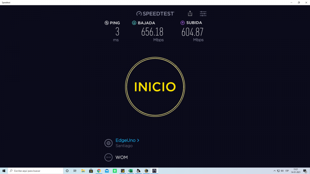Toggle the volume speaker icon in tray

(x=282, y=171)
